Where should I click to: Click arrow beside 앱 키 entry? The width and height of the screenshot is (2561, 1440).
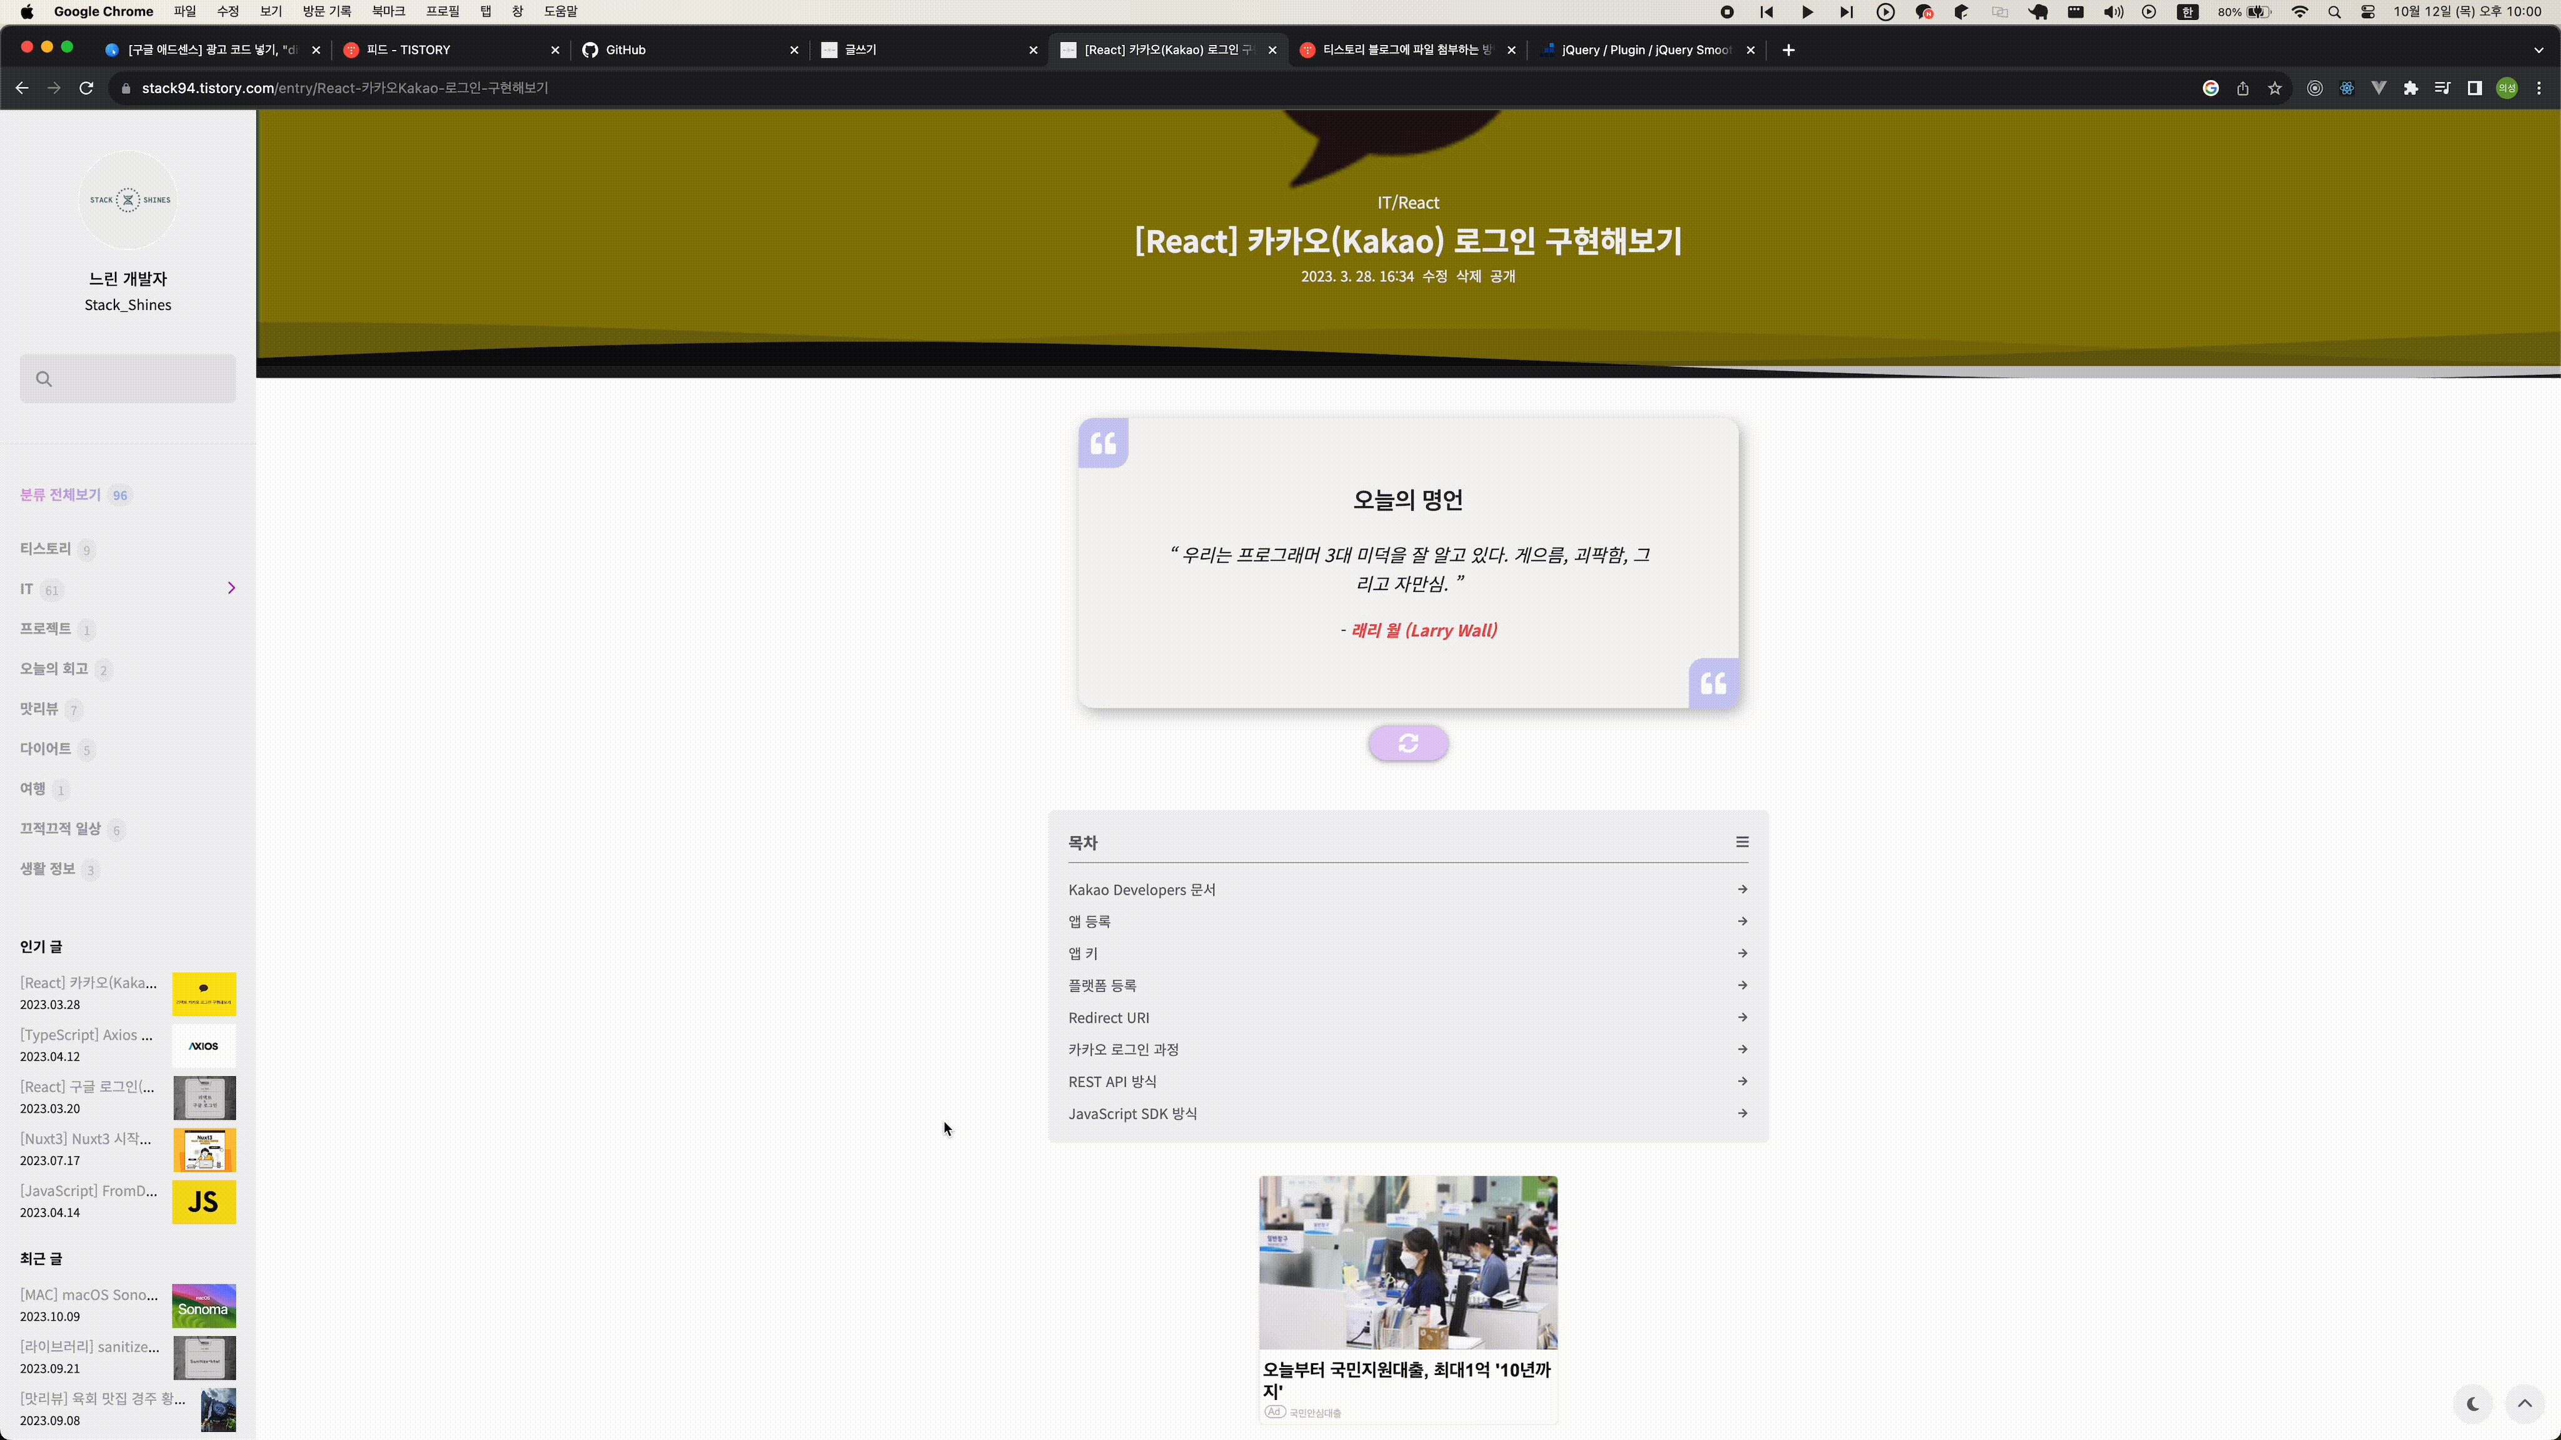pos(1742,953)
